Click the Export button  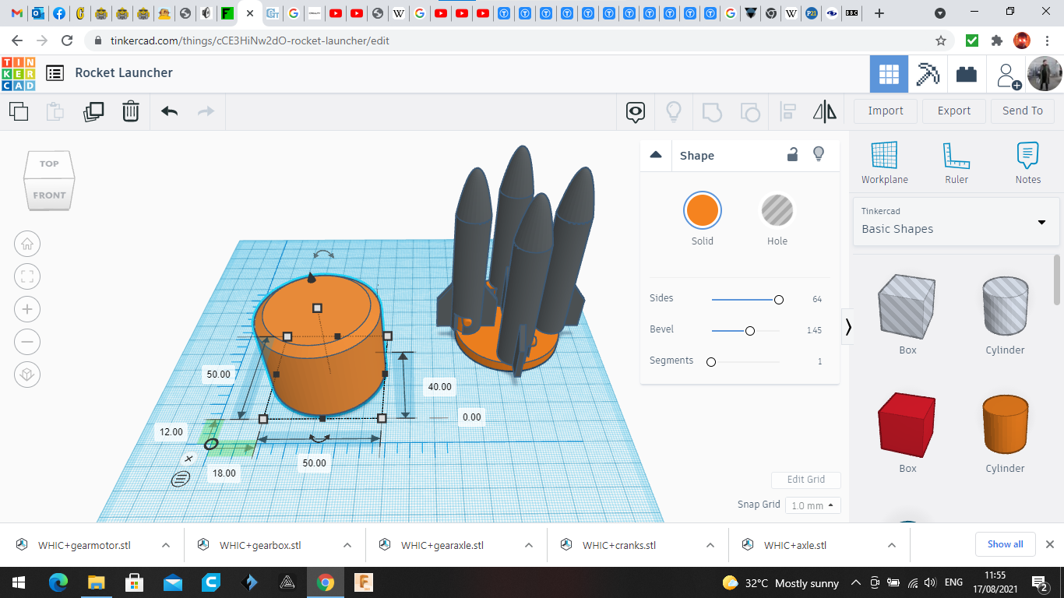click(953, 111)
